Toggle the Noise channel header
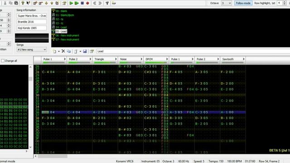This screenshot has height=163, width=290. (x=130, y=60)
